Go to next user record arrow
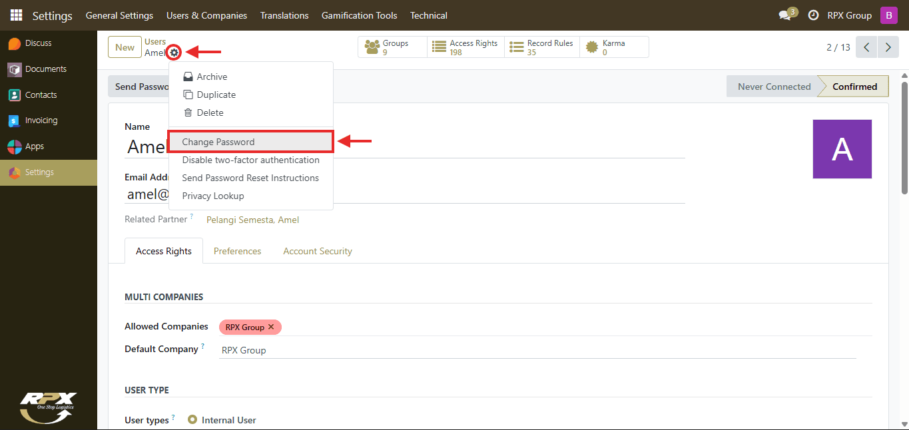This screenshot has width=909, height=430. (888, 47)
